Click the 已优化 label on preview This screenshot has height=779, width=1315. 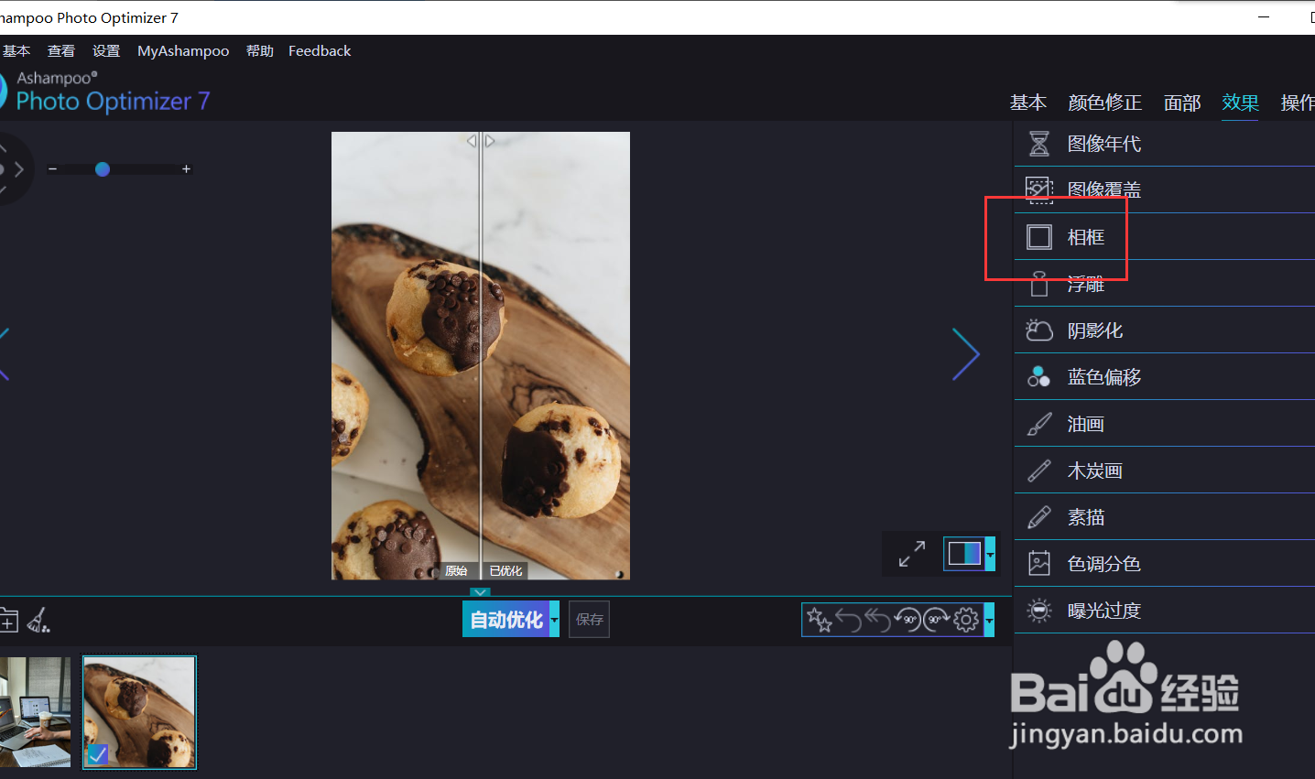(505, 570)
